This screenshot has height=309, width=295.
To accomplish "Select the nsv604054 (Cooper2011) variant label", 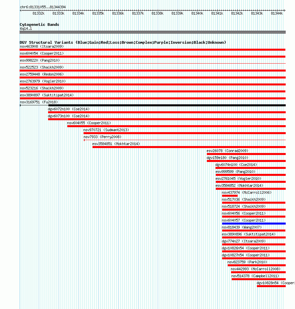I will pyautogui.click(x=42, y=53).
